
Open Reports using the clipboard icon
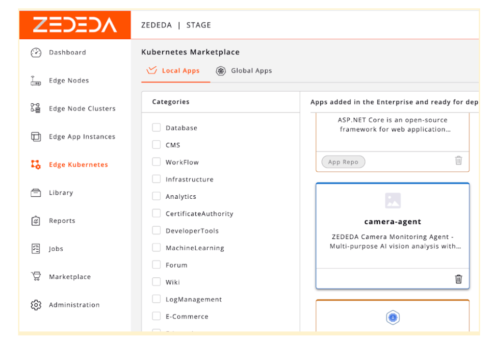click(x=36, y=221)
